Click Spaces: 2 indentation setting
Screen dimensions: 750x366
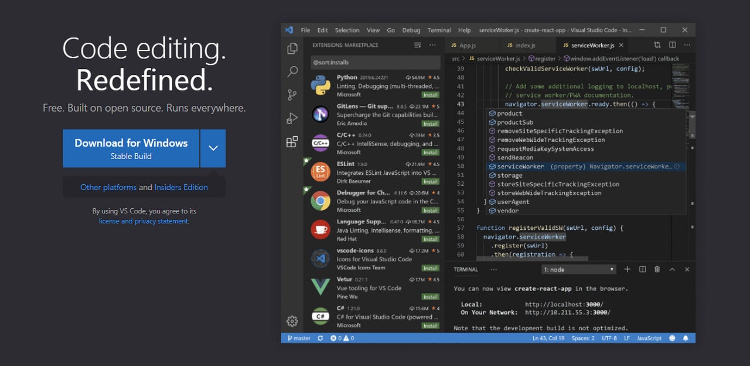tap(583, 338)
